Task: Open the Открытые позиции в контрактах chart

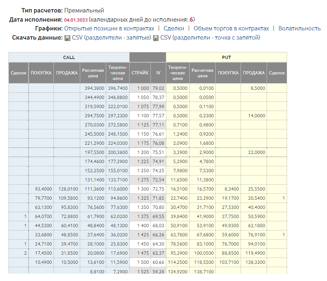Action: (x=109, y=29)
